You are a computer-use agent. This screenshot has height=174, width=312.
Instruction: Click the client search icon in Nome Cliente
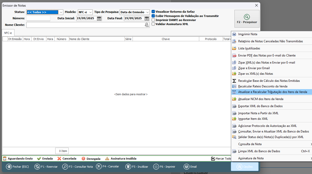tap(147, 25)
